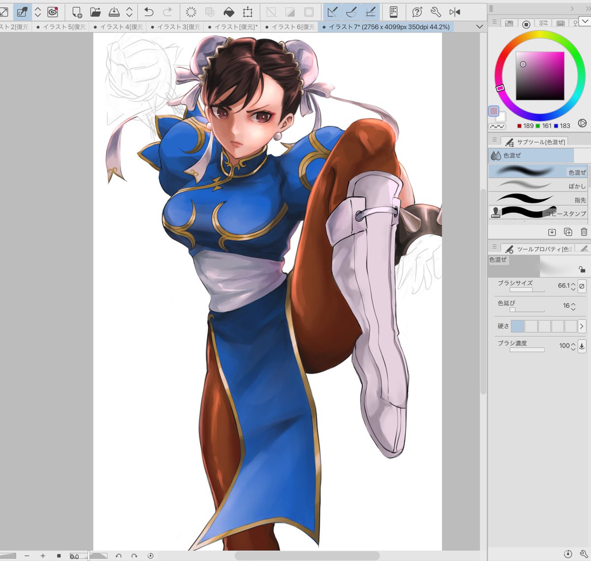Toggle the highlighted pen-swap tool button
The image size is (591, 561).
[22, 12]
